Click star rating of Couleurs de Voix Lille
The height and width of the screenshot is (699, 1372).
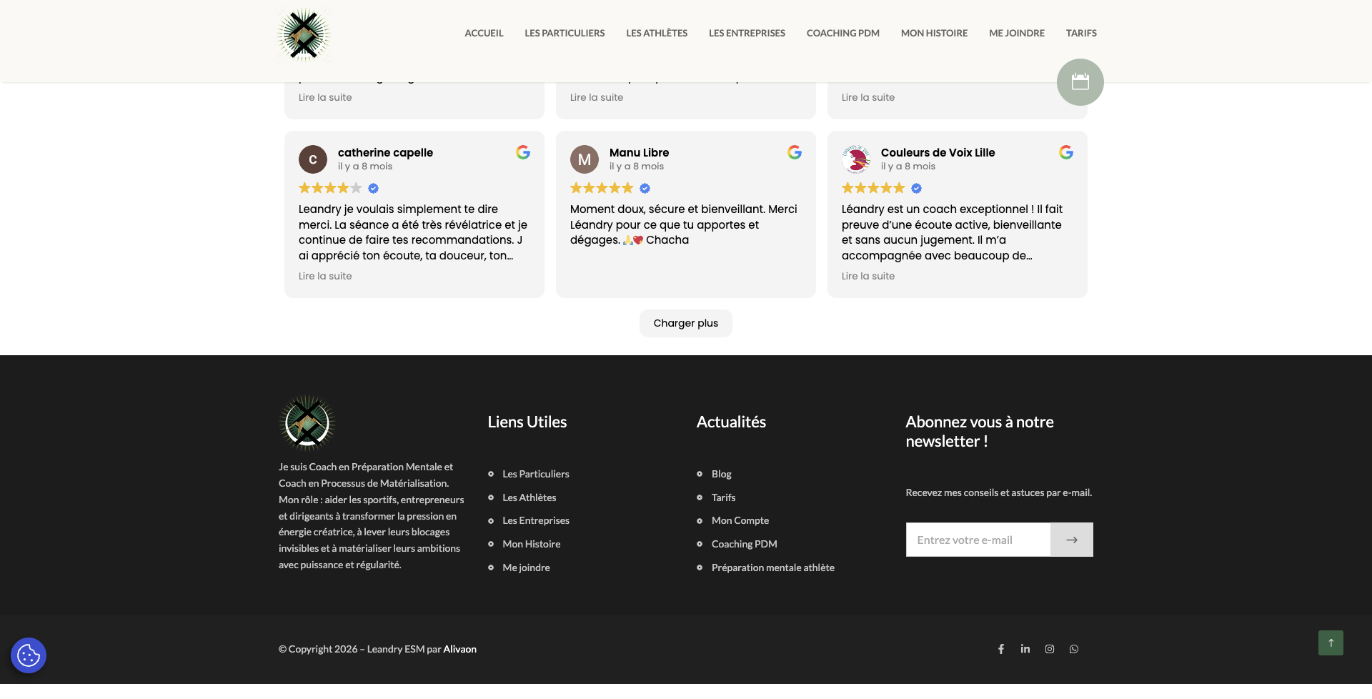pos(873,188)
